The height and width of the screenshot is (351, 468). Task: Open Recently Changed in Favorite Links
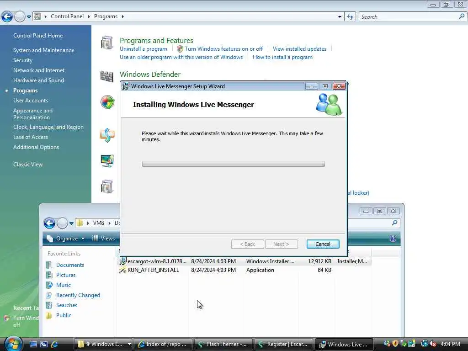pos(78,295)
